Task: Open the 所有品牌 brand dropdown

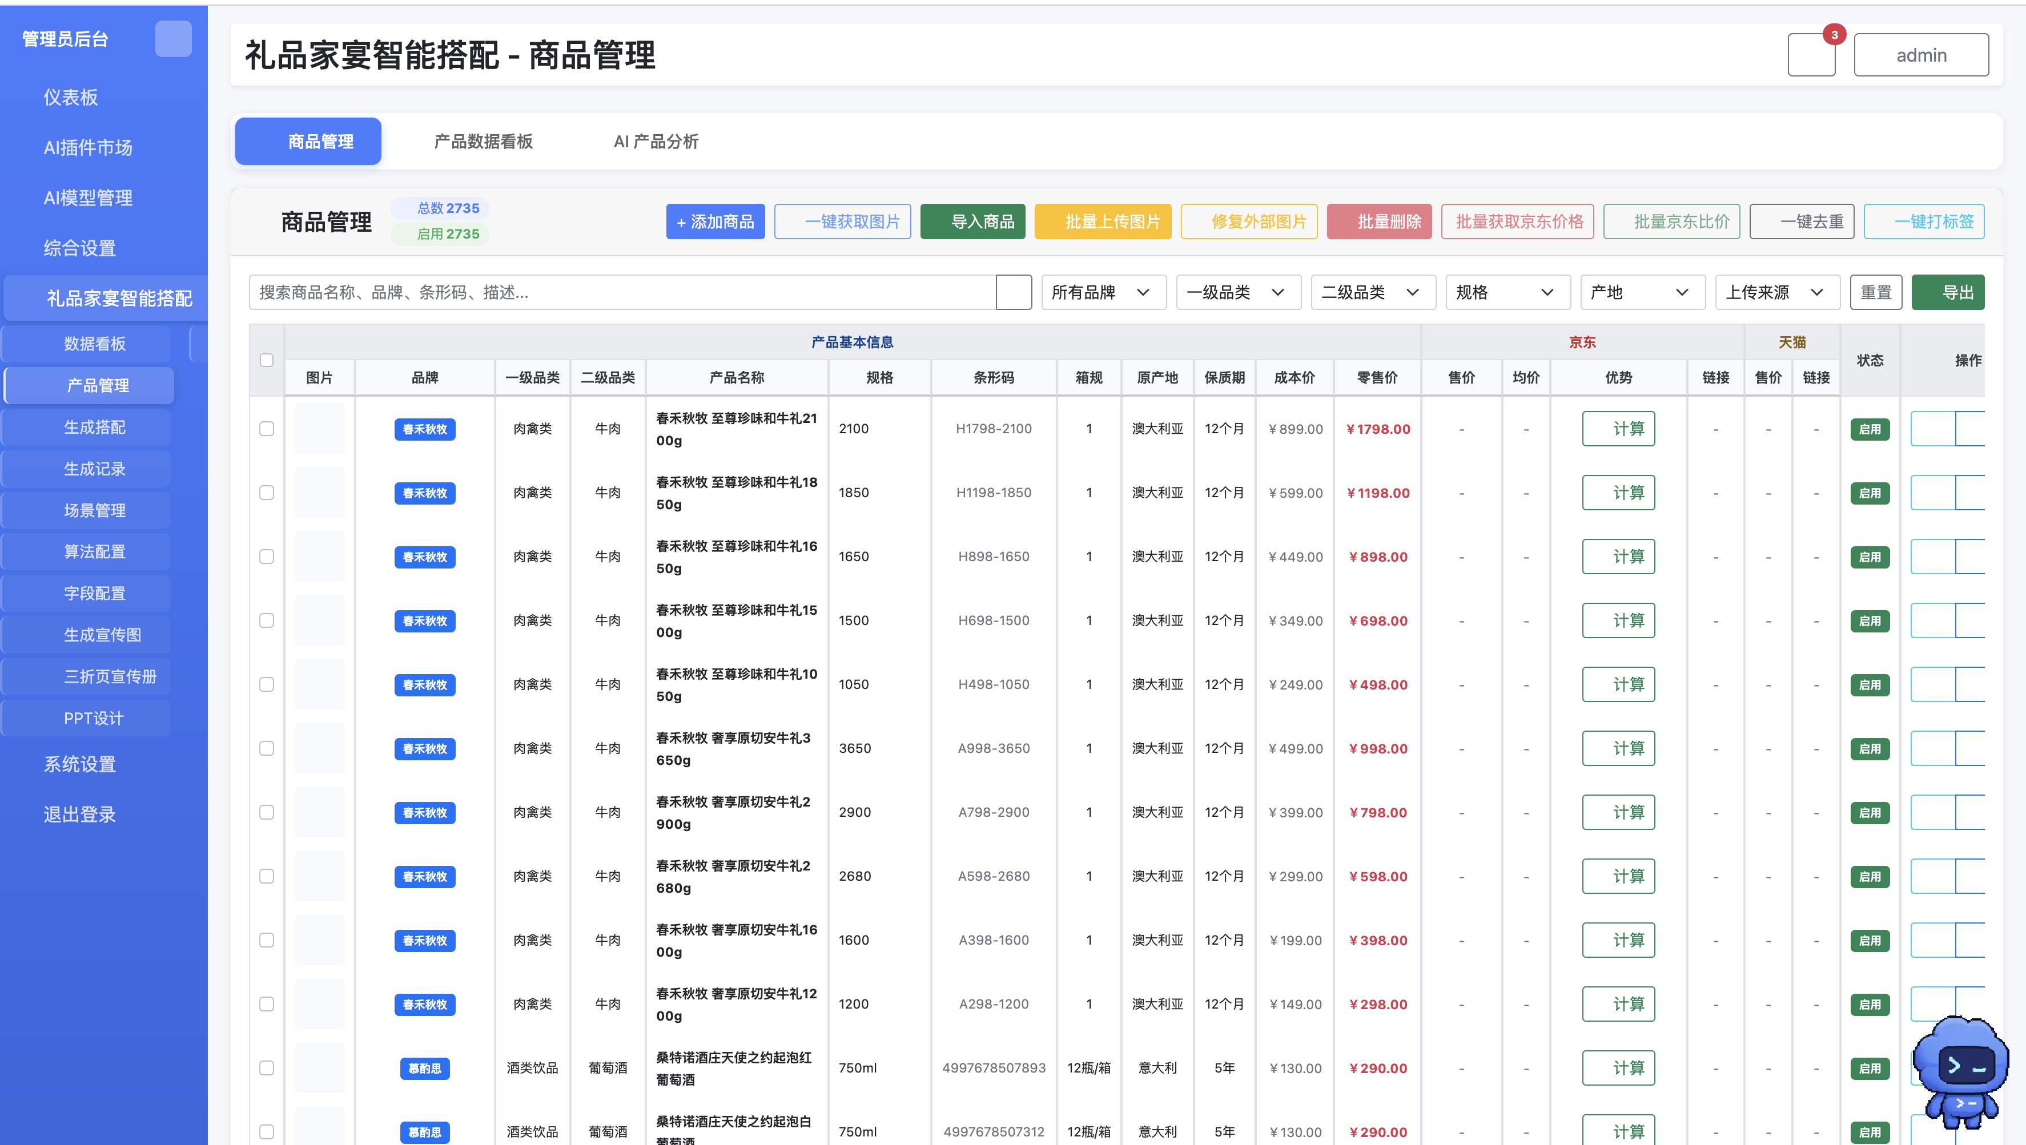Action: (x=1103, y=292)
